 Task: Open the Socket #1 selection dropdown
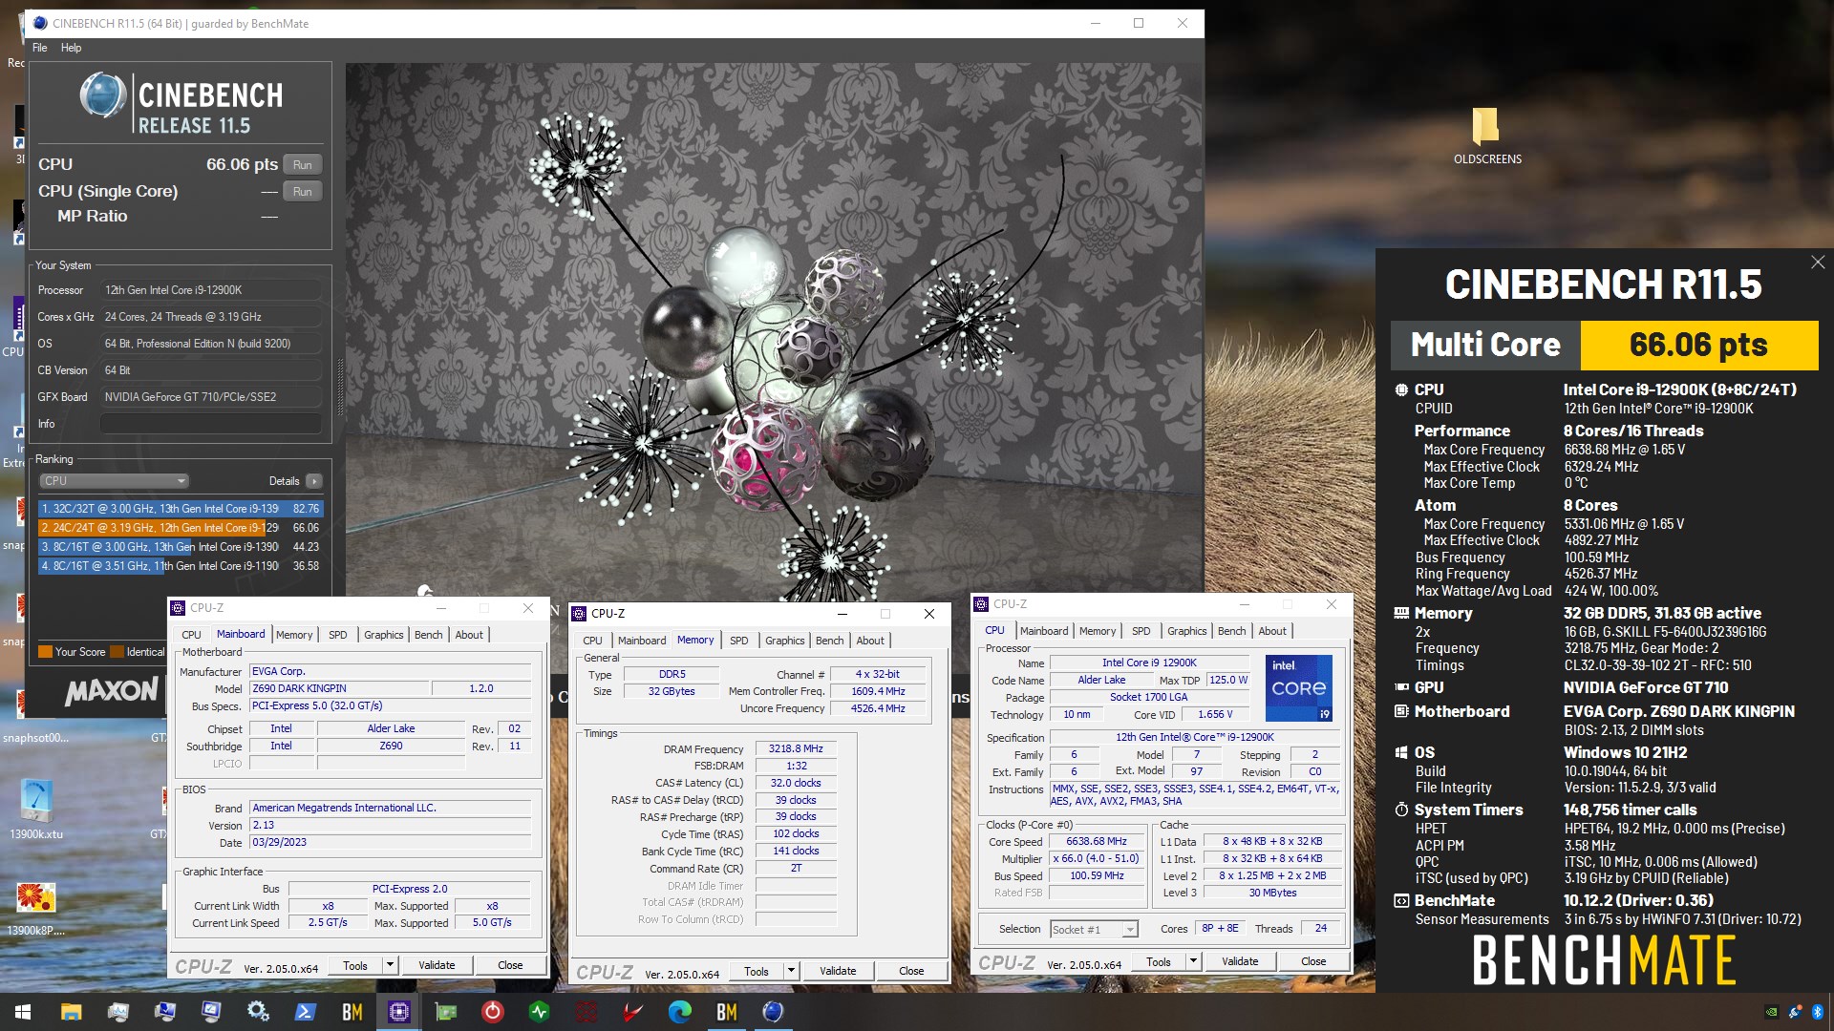[x=1094, y=930]
